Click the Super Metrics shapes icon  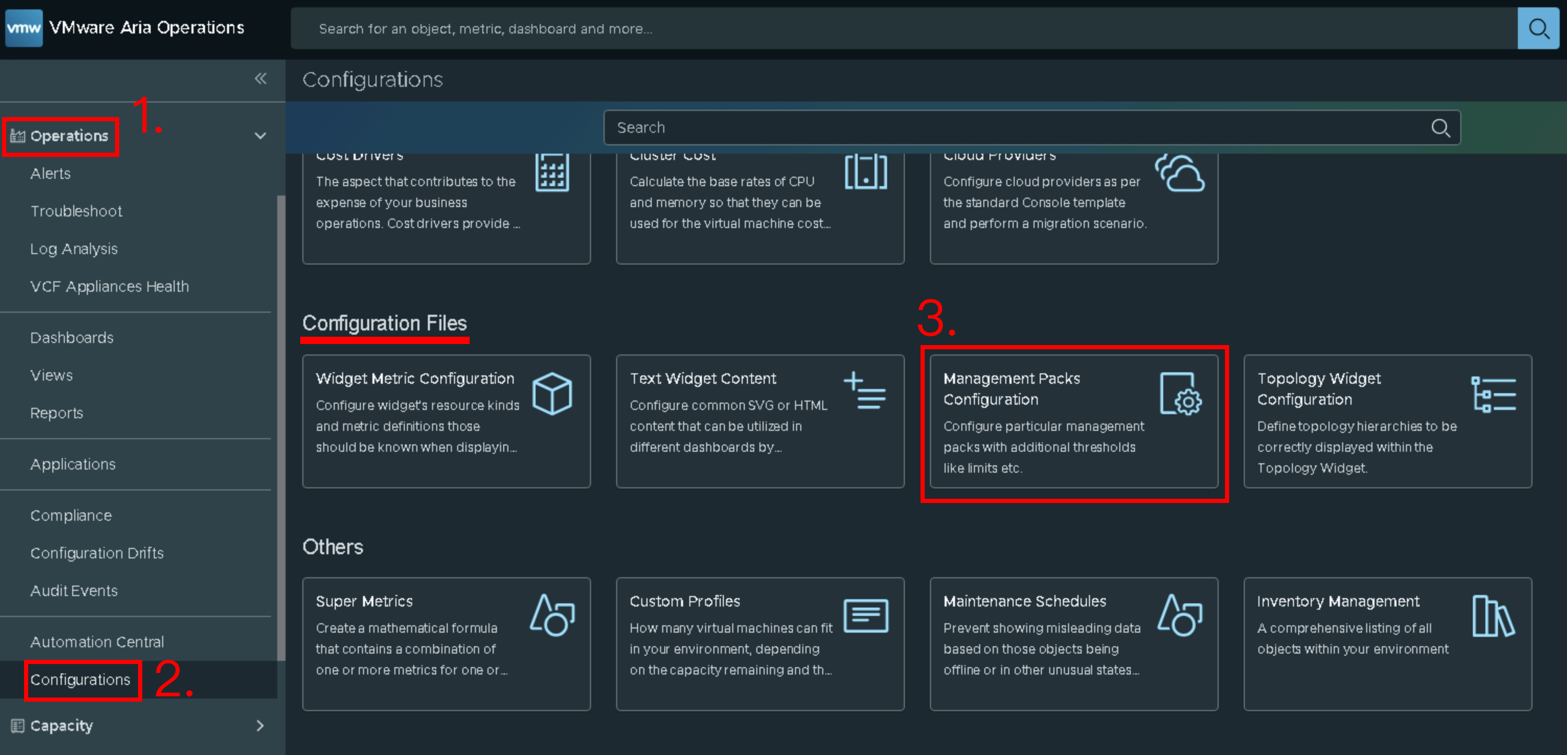(552, 615)
